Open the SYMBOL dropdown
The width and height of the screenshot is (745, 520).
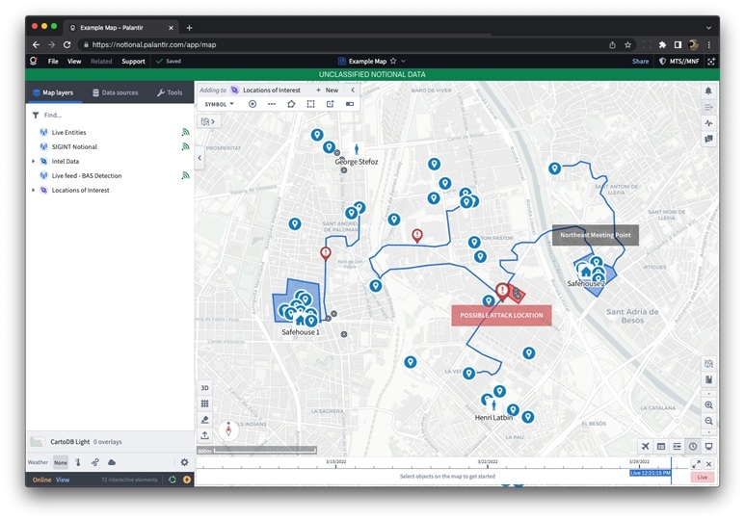click(x=219, y=104)
